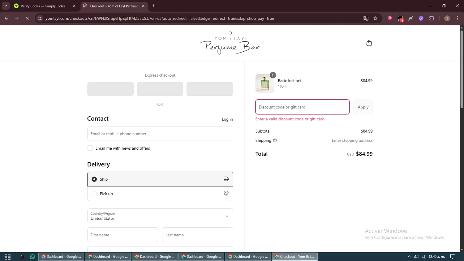Open the taskbar volume icon
Viewport: 464px width, 261px height.
coord(416,257)
